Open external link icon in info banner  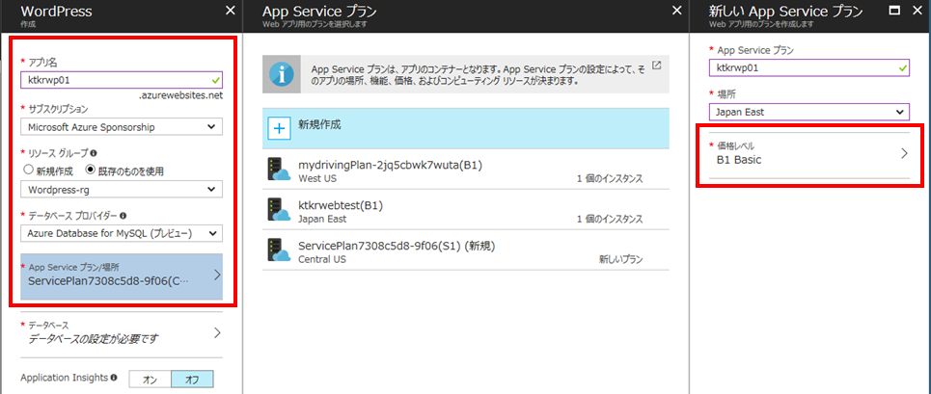pyautogui.click(x=657, y=66)
